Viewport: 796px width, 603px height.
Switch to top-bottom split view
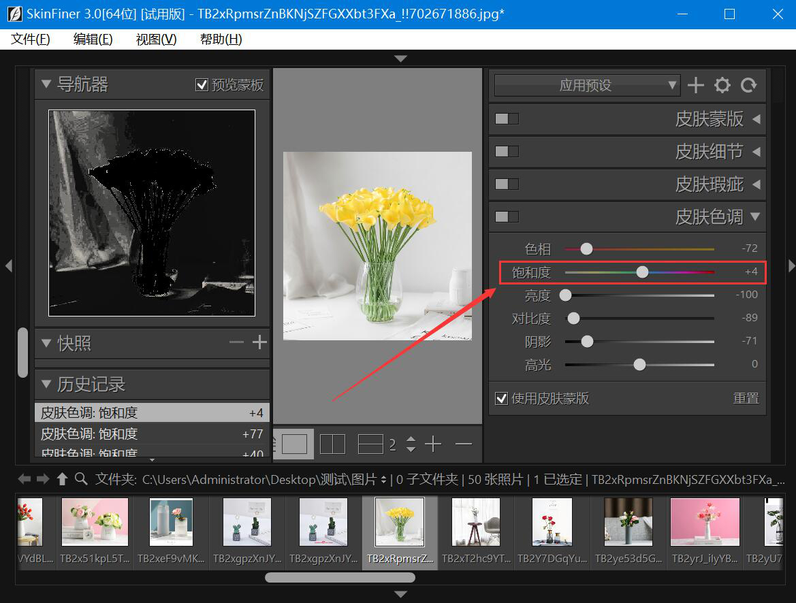(x=370, y=444)
